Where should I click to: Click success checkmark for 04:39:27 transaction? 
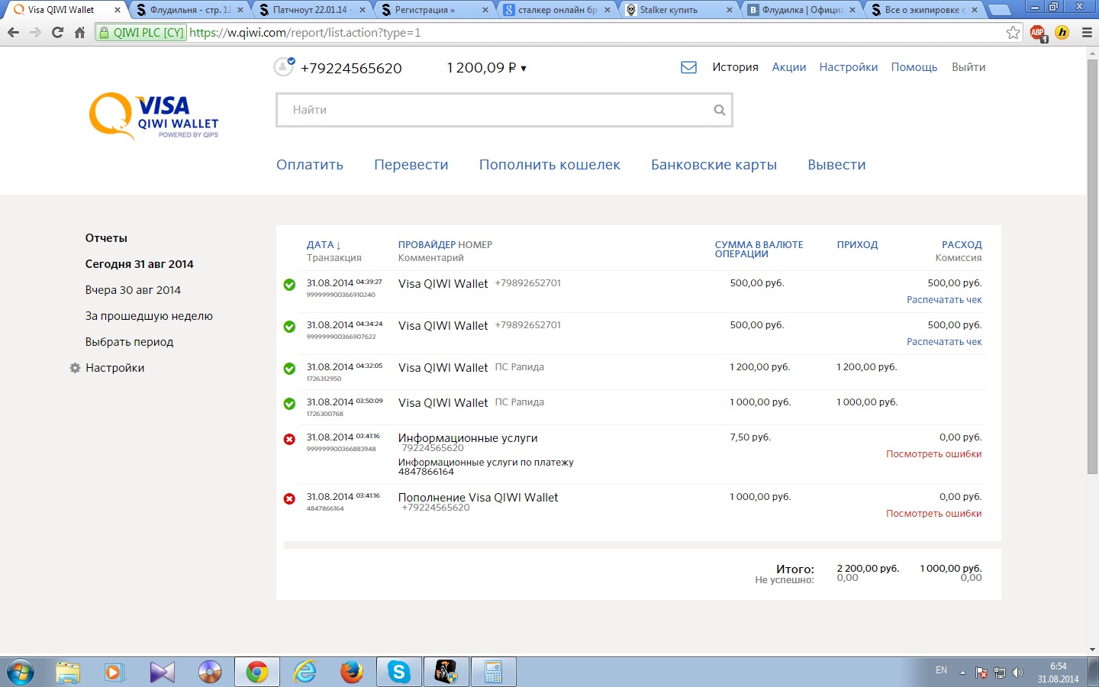[x=289, y=285]
